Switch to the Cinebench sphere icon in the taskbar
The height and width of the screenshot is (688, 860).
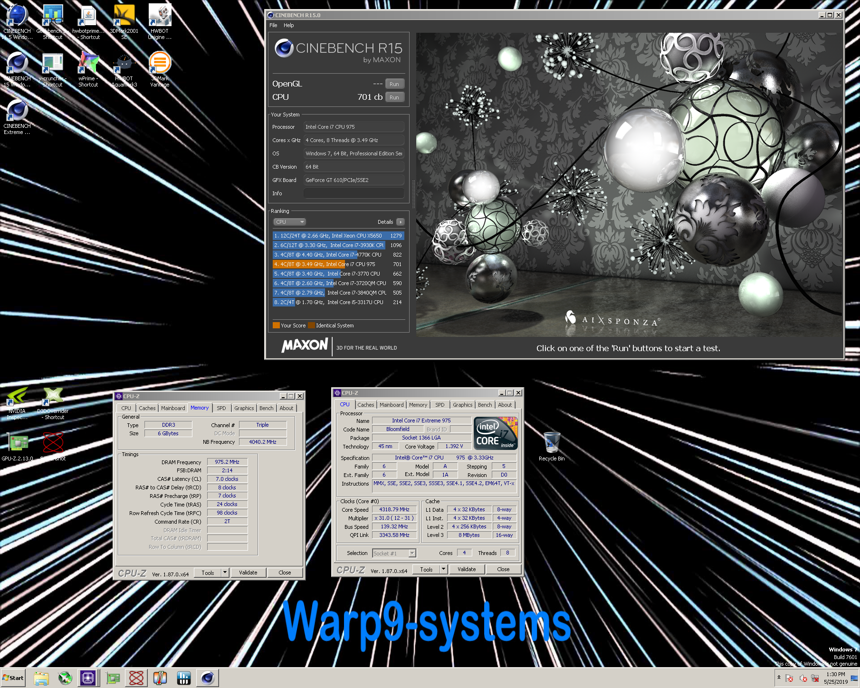coord(208,678)
